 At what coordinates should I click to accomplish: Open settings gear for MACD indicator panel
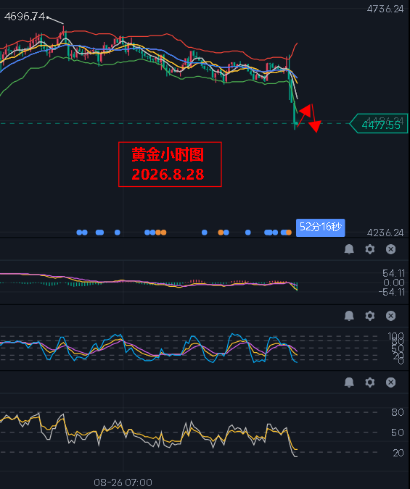tap(369, 249)
